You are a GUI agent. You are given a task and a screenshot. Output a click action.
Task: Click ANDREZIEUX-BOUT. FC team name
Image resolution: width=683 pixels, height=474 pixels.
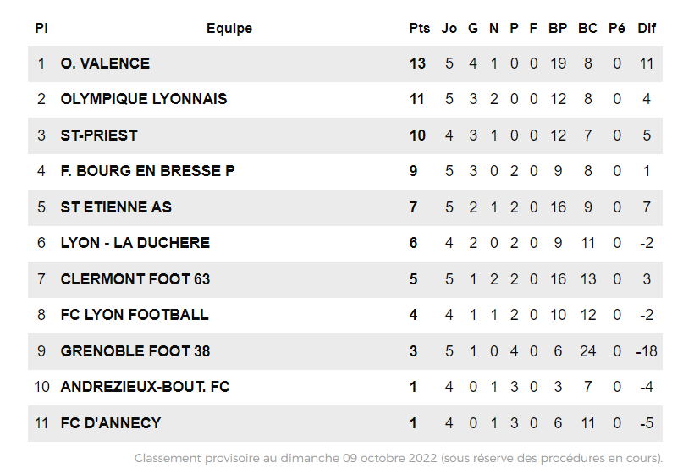tap(145, 387)
